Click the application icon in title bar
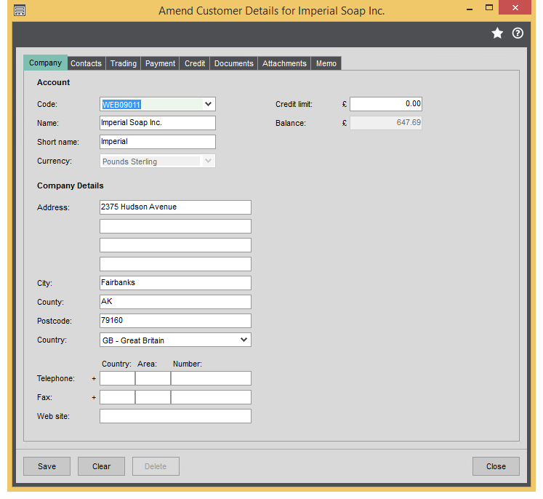Screen dimensions: 543x499 tap(20, 10)
